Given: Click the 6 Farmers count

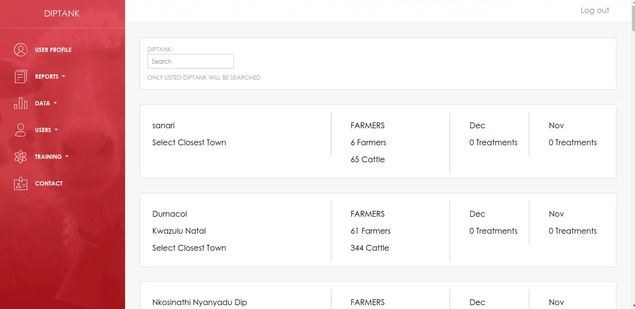Looking at the screenshot, I should click(368, 142).
